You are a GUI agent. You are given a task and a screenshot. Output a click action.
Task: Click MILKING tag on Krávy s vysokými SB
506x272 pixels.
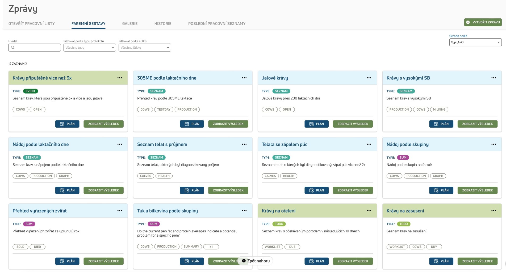[439, 110]
